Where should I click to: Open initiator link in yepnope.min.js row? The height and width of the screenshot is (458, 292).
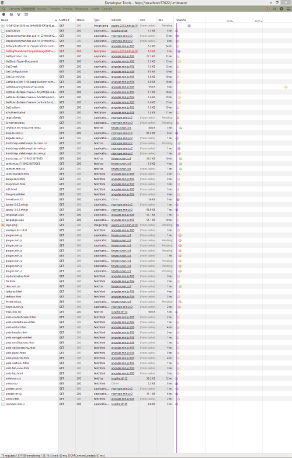coord(119,404)
